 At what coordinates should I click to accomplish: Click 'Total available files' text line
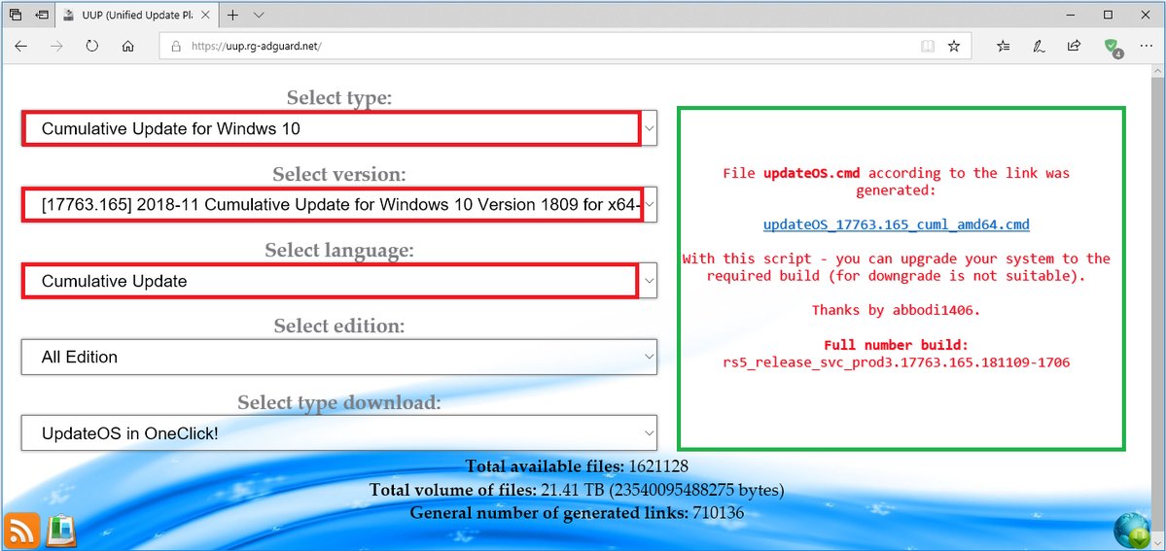pyautogui.click(x=577, y=467)
